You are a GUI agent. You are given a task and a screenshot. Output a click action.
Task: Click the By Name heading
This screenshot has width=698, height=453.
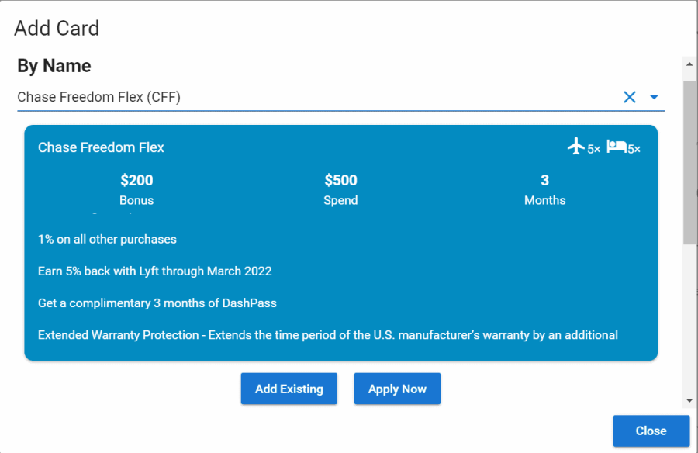(x=54, y=66)
